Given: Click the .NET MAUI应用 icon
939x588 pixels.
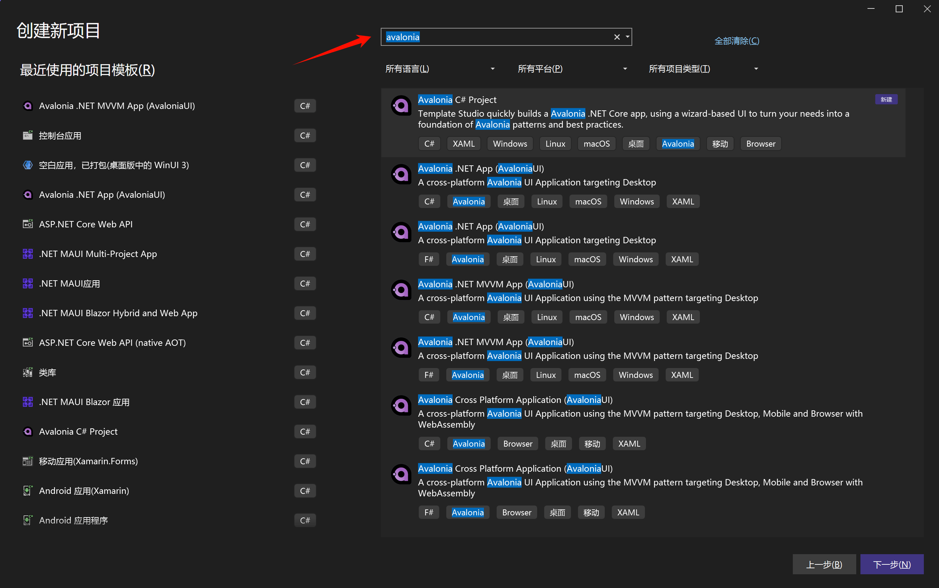Looking at the screenshot, I should click(27, 283).
